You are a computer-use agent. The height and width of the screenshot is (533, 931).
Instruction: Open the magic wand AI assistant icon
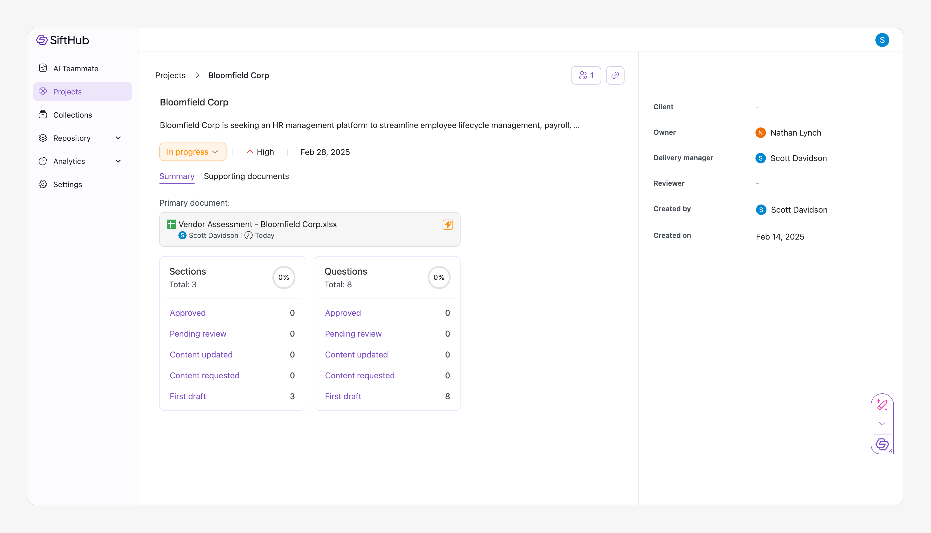click(x=882, y=405)
